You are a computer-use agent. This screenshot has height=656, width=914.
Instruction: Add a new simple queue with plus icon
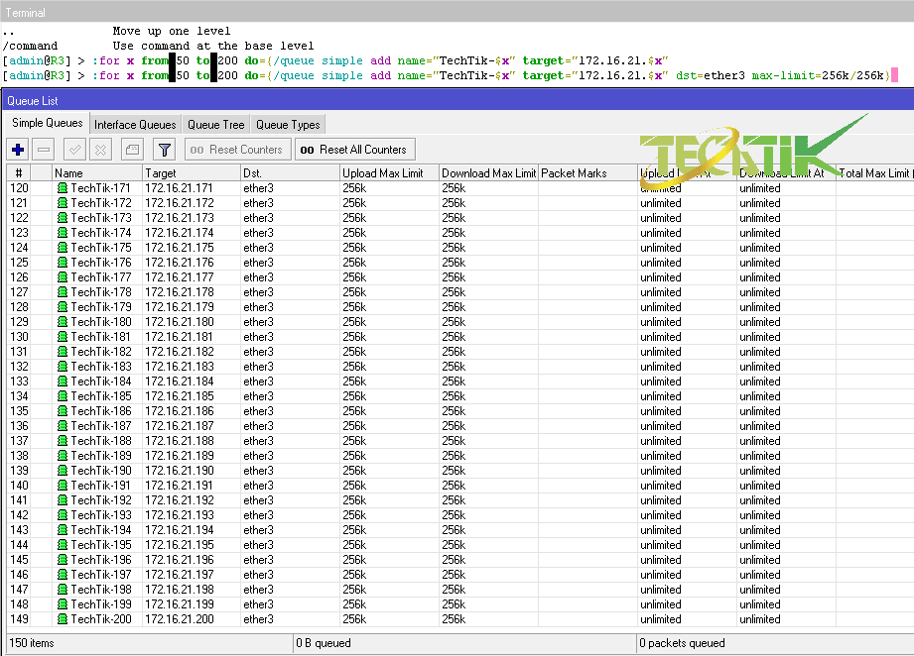(18, 150)
